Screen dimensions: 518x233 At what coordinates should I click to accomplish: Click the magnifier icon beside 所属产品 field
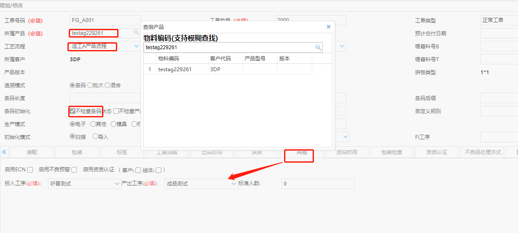pos(136,32)
